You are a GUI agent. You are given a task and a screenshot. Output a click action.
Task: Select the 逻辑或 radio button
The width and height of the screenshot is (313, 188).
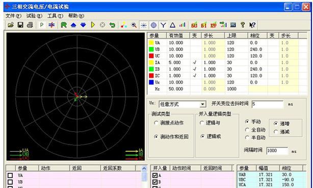point(202,137)
